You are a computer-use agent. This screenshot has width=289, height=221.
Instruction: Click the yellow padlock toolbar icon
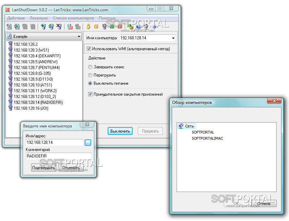pyautogui.click(x=88, y=27)
